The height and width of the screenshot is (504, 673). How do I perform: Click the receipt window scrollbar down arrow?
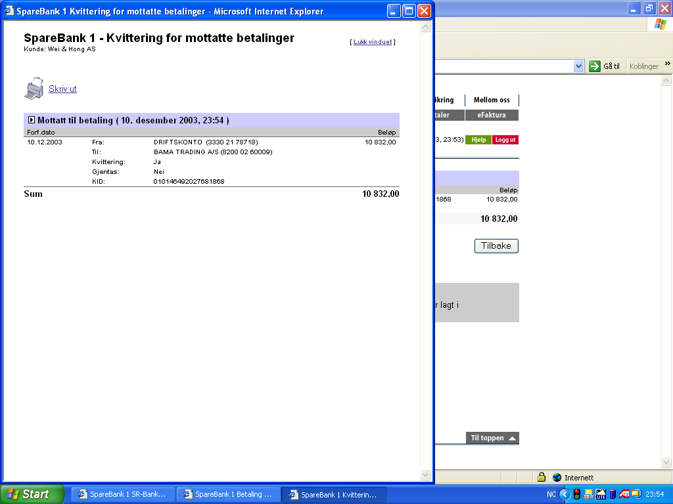tap(425, 474)
